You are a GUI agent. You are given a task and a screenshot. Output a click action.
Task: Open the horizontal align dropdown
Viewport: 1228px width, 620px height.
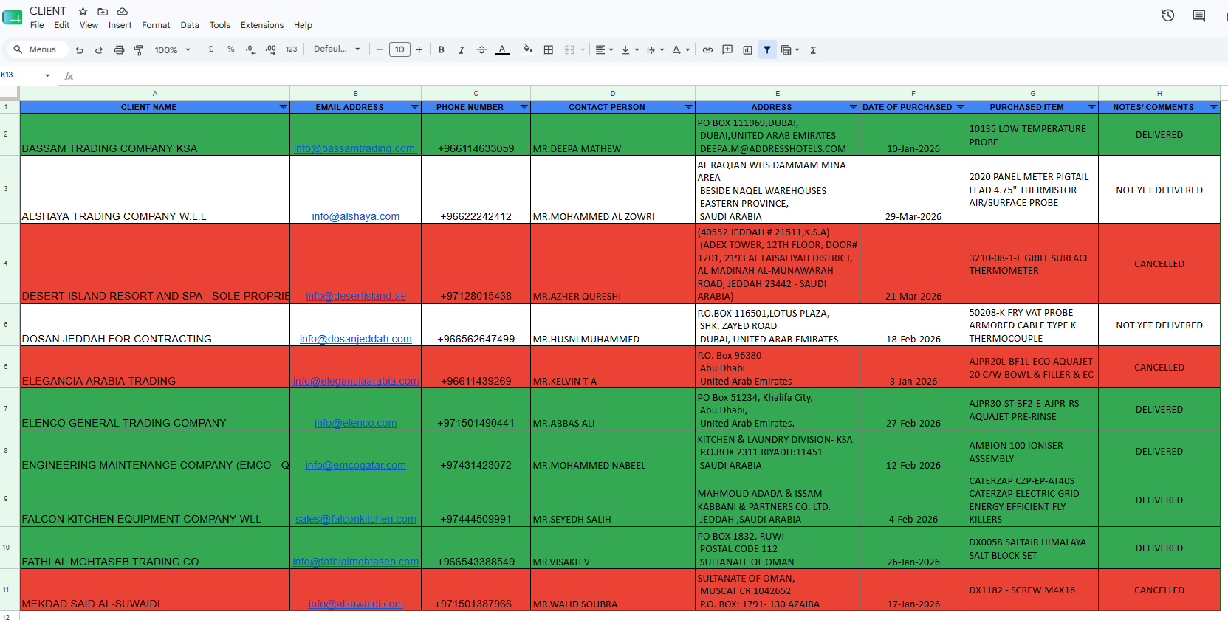click(604, 49)
